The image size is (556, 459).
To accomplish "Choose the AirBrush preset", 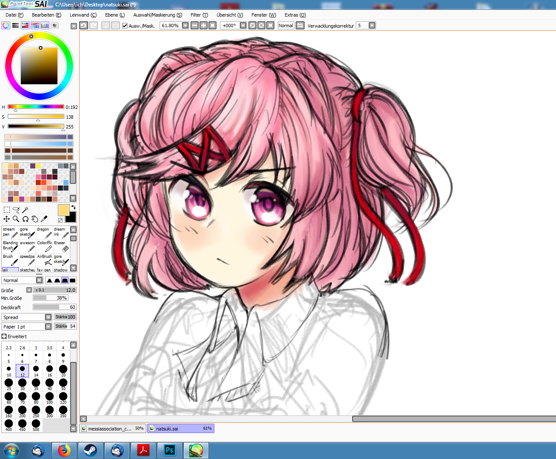I will coord(45,260).
